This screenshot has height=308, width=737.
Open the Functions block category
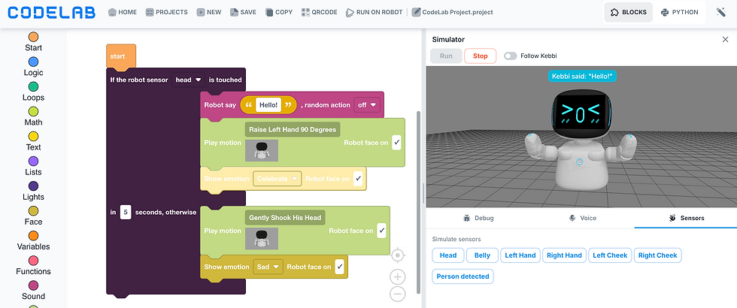[x=33, y=266]
